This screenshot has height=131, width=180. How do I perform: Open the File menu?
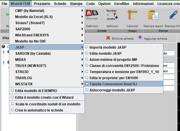click(4, 4)
